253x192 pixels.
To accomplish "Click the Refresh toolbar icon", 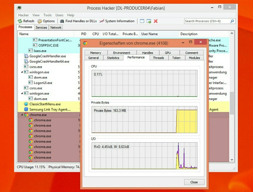I will tap(20, 21).
